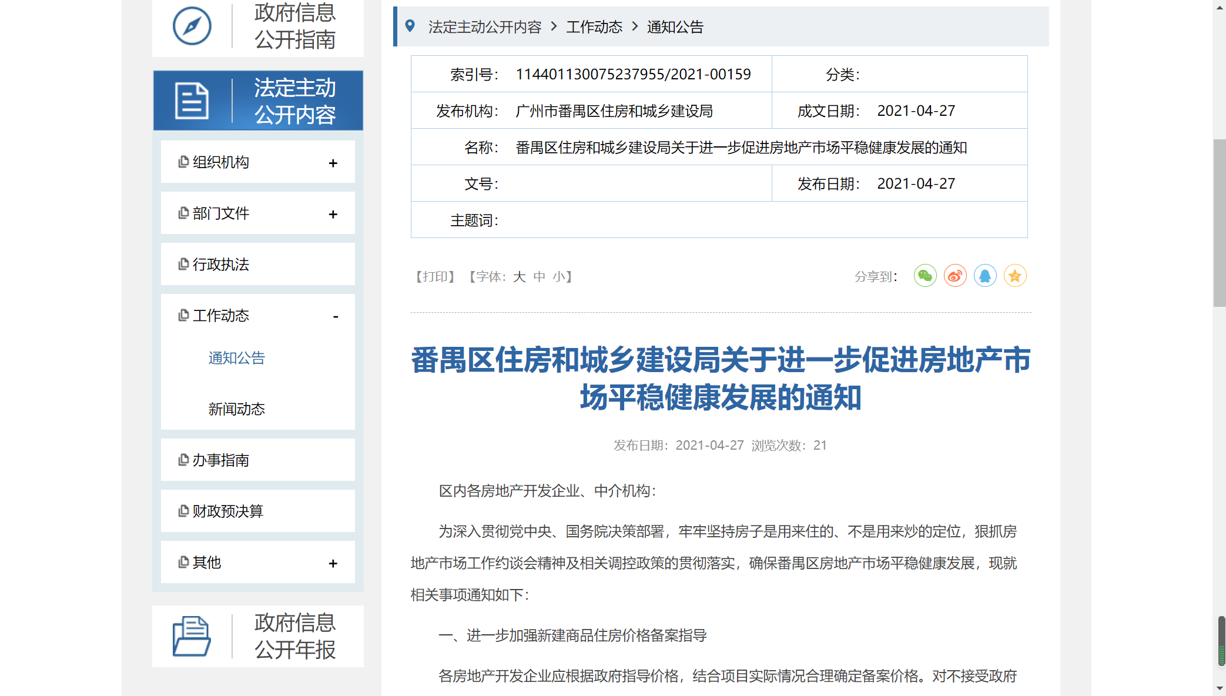Click location pin icon in breadcrumb
The image size is (1226, 696).
coord(410,26)
